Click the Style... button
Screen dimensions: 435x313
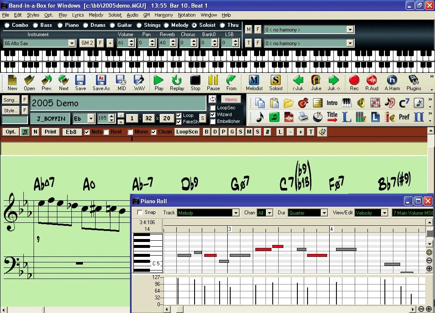coord(11,111)
